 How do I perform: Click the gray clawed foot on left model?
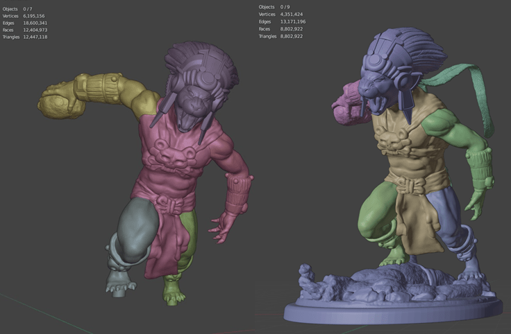pos(119,280)
